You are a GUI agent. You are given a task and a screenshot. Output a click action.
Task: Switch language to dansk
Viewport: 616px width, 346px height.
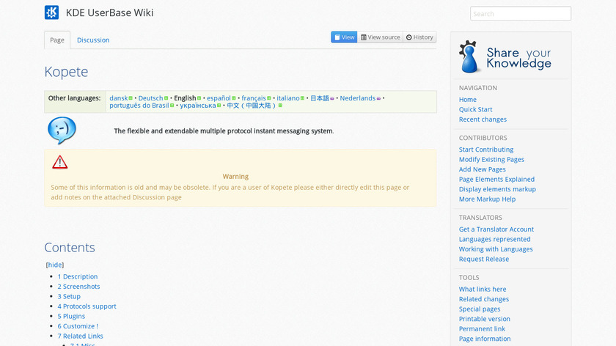point(119,98)
